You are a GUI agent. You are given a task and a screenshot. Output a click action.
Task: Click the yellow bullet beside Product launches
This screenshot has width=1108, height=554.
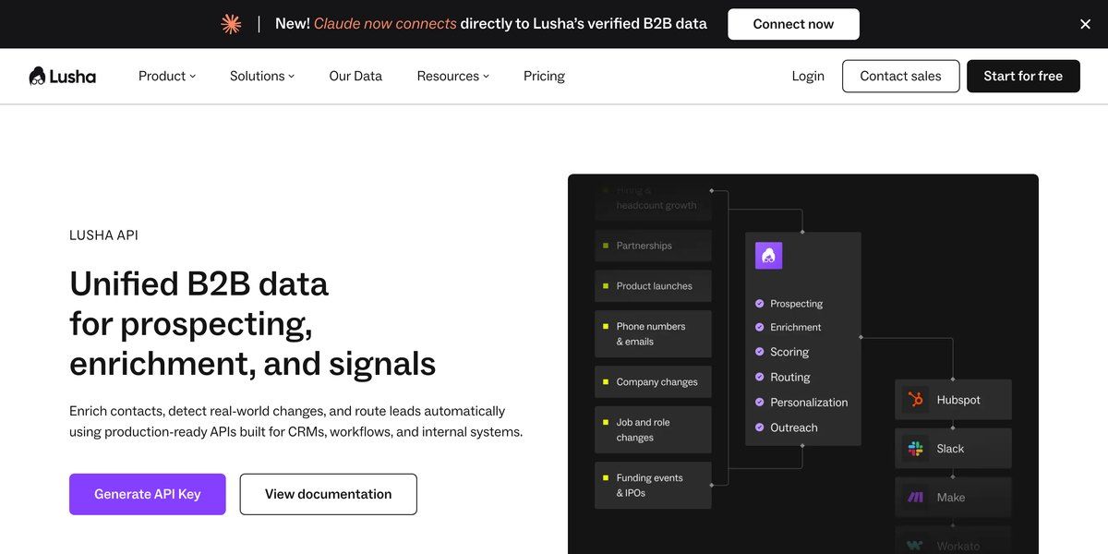606,286
